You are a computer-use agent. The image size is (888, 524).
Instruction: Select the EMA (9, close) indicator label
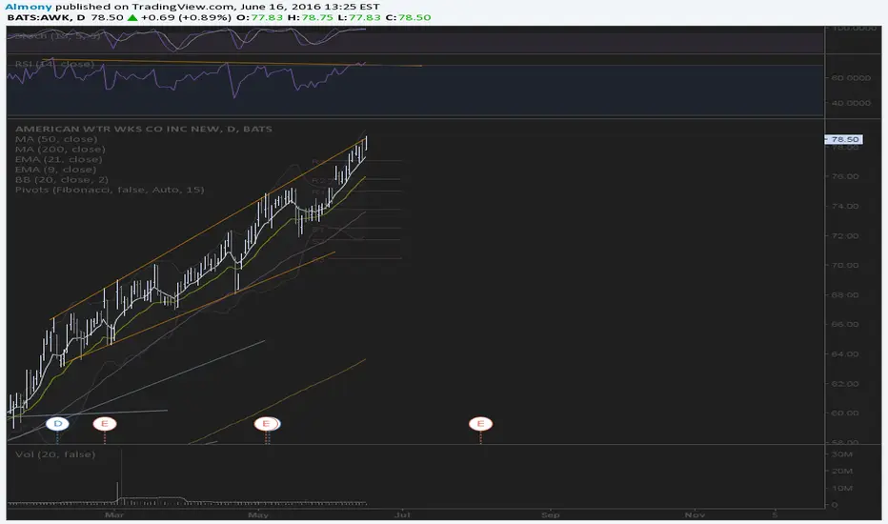55,170
